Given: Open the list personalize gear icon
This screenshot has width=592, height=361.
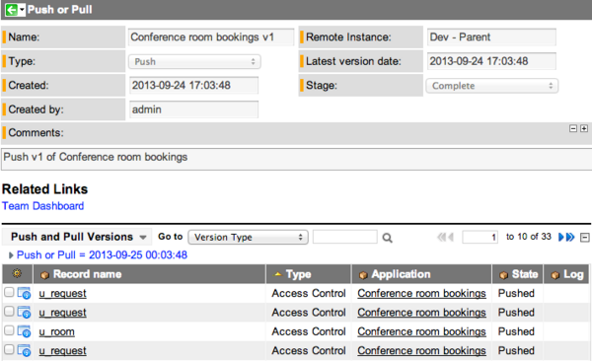Looking at the screenshot, I should tap(17, 273).
